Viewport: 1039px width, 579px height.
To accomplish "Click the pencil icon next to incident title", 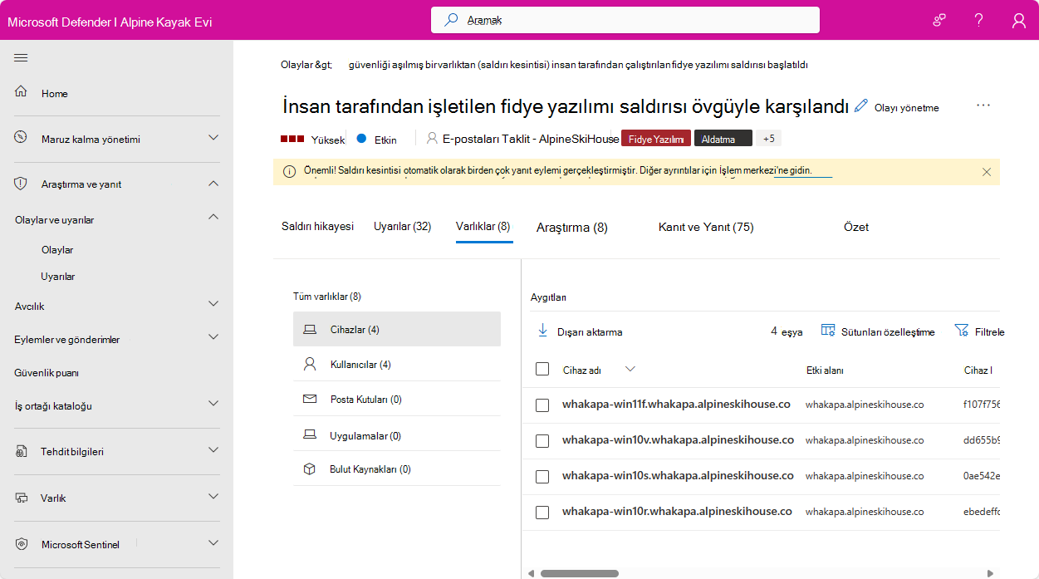I will click(861, 105).
